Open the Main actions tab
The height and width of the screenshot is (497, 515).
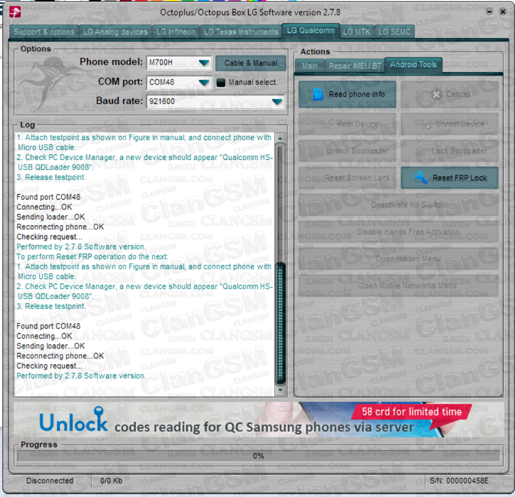coord(309,66)
